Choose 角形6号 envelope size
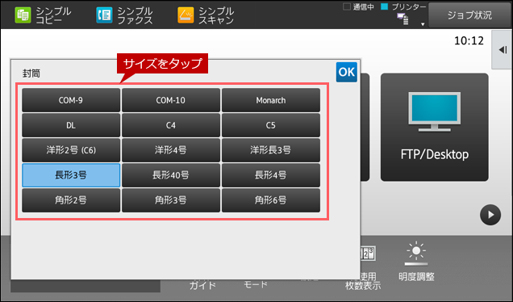 click(271, 200)
